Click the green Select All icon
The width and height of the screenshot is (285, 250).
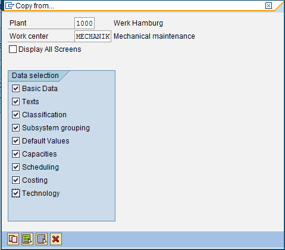[27, 239]
